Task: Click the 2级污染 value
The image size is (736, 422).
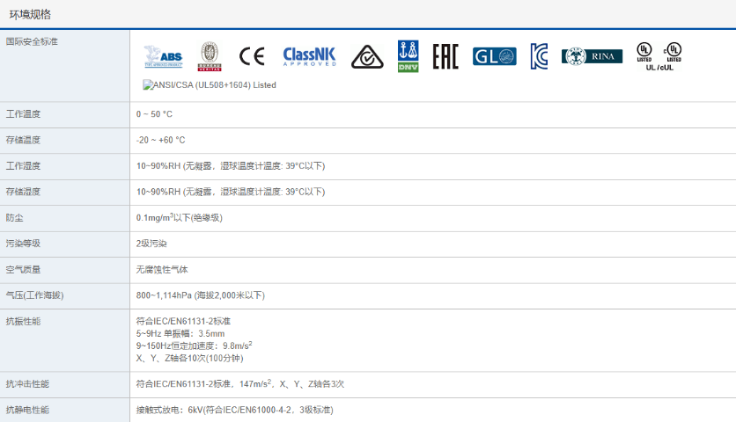Action: pyautogui.click(x=151, y=244)
